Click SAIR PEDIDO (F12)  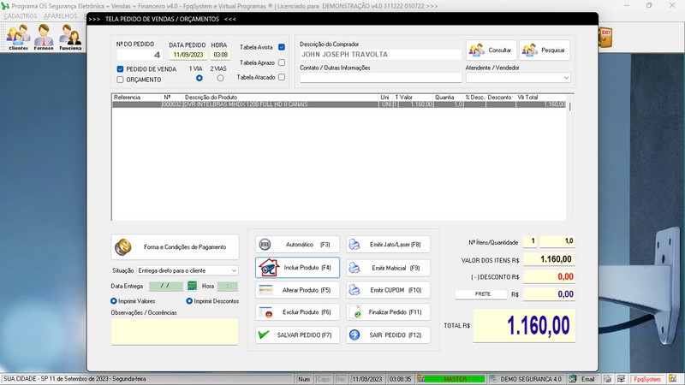tap(388, 335)
